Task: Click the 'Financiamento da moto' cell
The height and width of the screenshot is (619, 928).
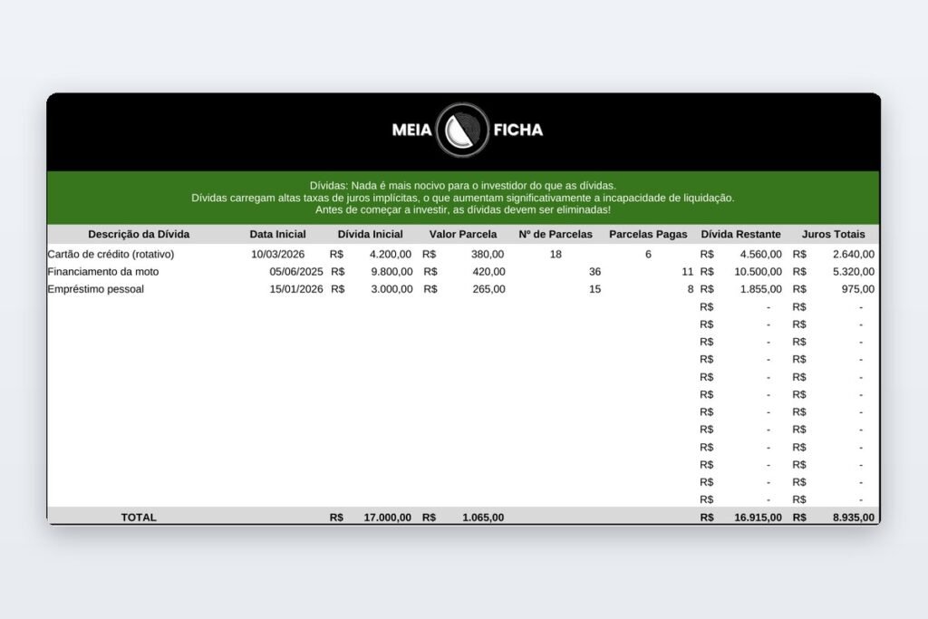Action: coord(103,272)
